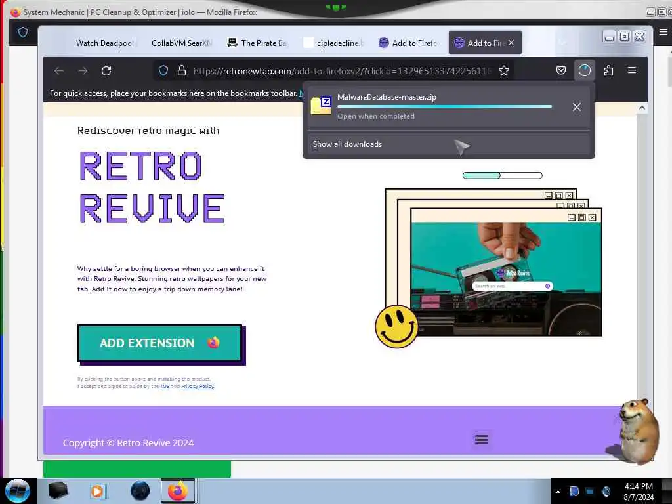
Task: Click the smiley face sticker image
Action: (396, 326)
